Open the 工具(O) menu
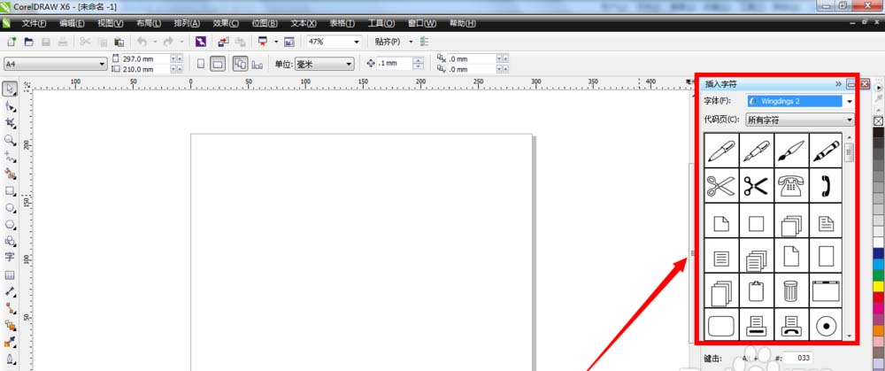 [x=381, y=23]
